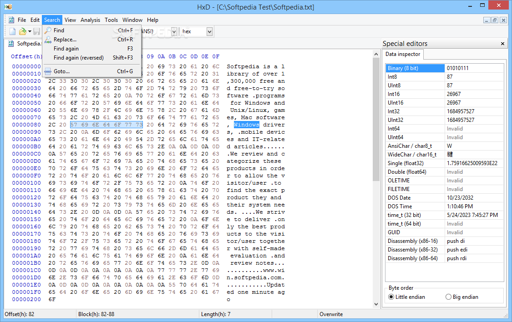Open the hex offset base dropdown
The height and width of the screenshot is (322, 512).
[x=210, y=32]
